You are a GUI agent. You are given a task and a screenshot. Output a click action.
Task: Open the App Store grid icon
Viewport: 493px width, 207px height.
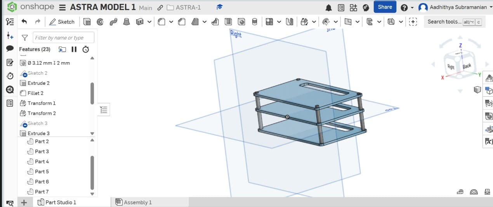pyautogui.click(x=353, y=7)
